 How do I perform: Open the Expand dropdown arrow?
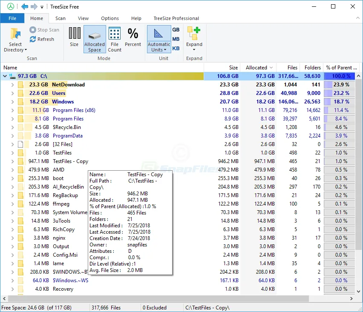(x=194, y=49)
